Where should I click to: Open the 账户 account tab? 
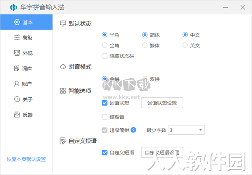coord(26,84)
